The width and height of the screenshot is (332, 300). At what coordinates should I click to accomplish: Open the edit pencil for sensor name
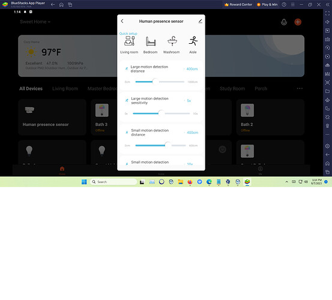tap(201, 21)
